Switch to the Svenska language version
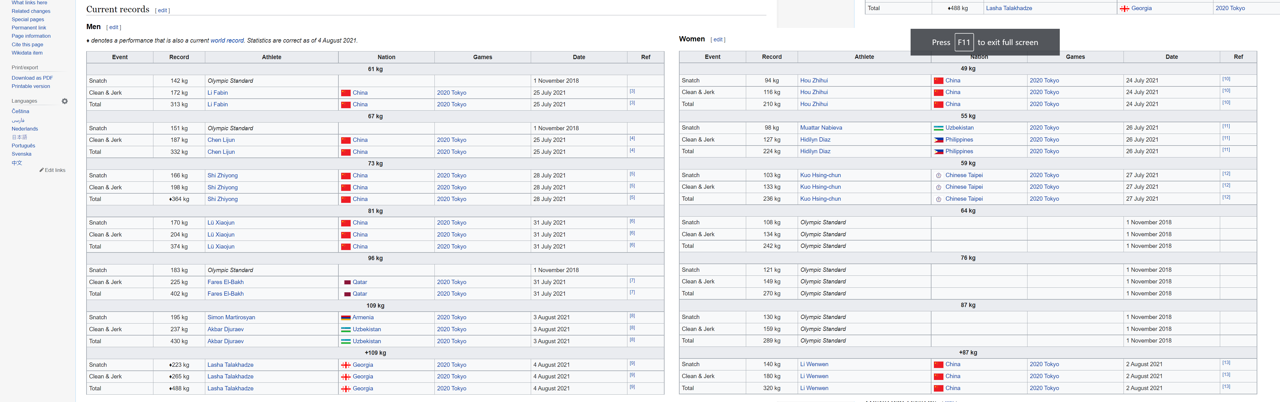Viewport: 1280px width, 402px height. pos(21,154)
